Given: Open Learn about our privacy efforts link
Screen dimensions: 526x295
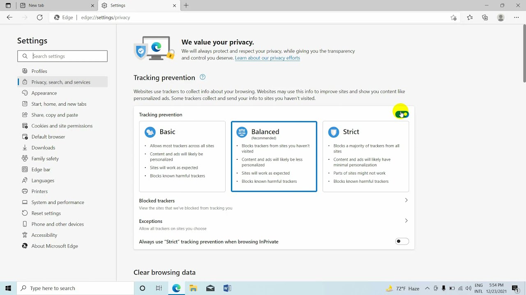Looking at the screenshot, I should coord(268,58).
